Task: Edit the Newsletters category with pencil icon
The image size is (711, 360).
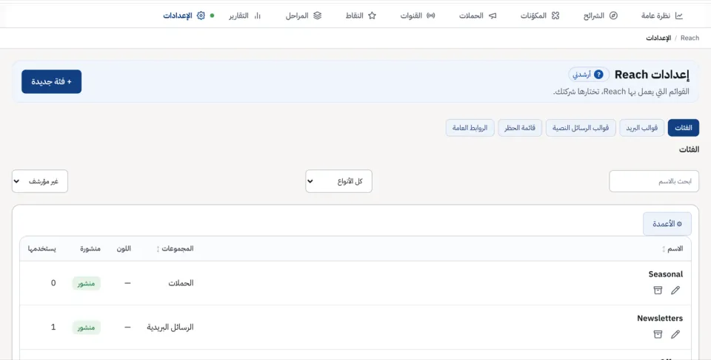Action: pos(675,334)
